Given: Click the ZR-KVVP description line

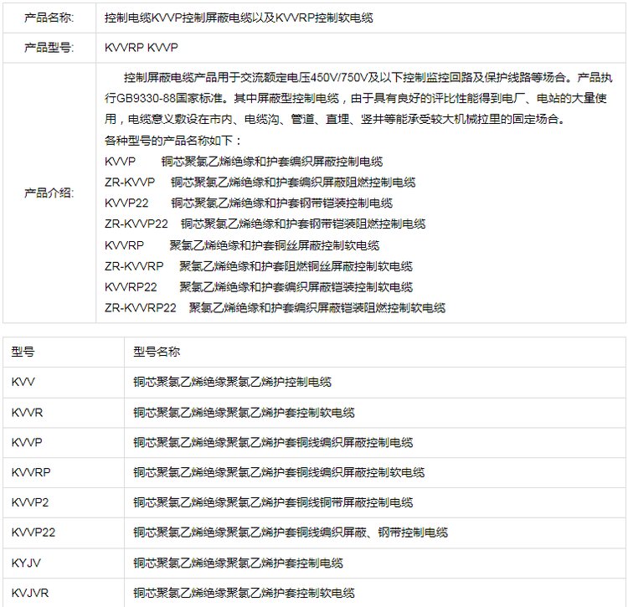Looking at the screenshot, I should (x=260, y=183).
